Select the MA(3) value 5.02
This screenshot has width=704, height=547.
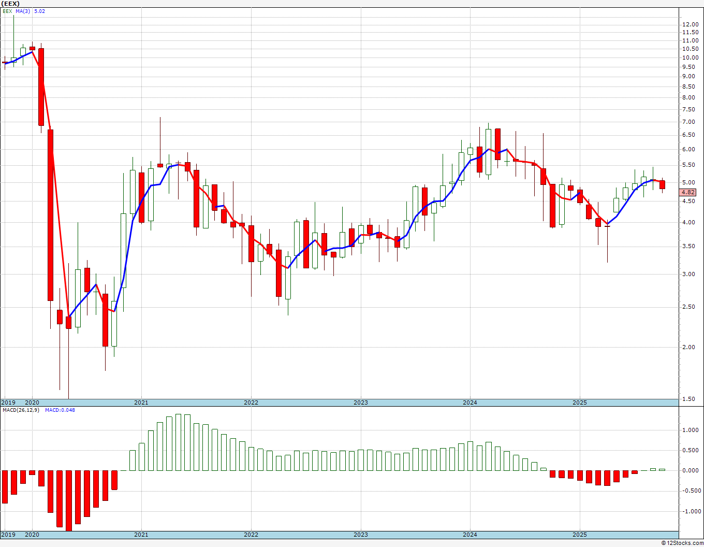[39, 11]
